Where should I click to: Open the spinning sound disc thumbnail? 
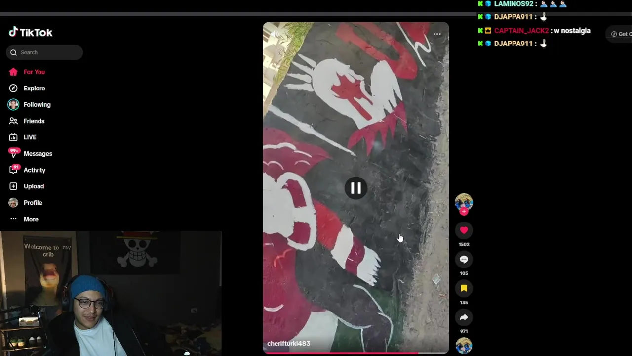pos(464,345)
